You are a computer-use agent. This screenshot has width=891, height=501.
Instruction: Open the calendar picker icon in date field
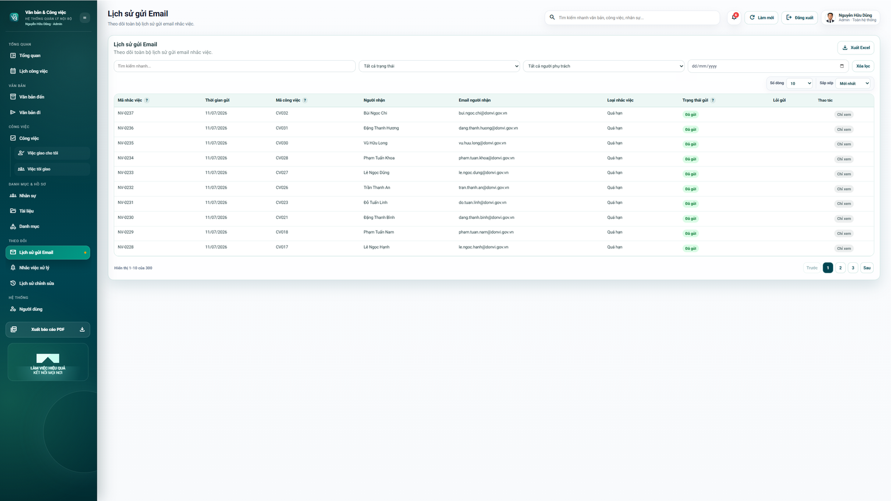click(x=841, y=66)
